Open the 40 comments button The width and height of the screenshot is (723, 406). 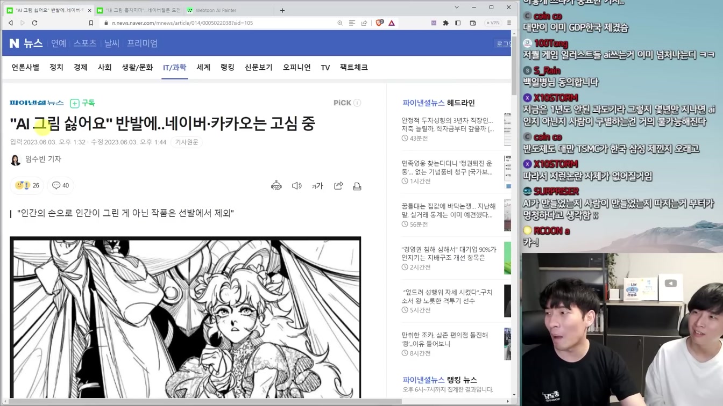coord(61,185)
